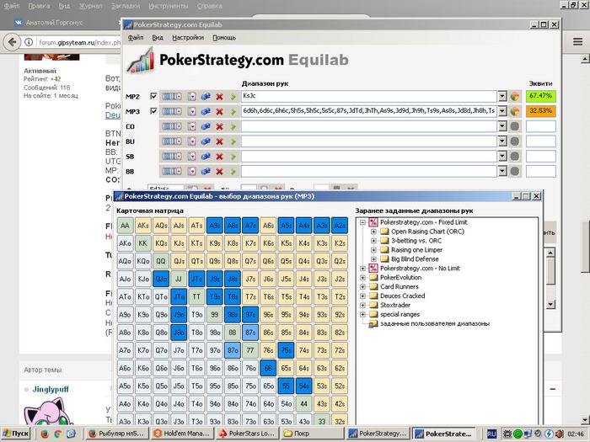Open Hold'em Manager from the taskbar
This screenshot has width=590, height=442.
tap(183, 434)
